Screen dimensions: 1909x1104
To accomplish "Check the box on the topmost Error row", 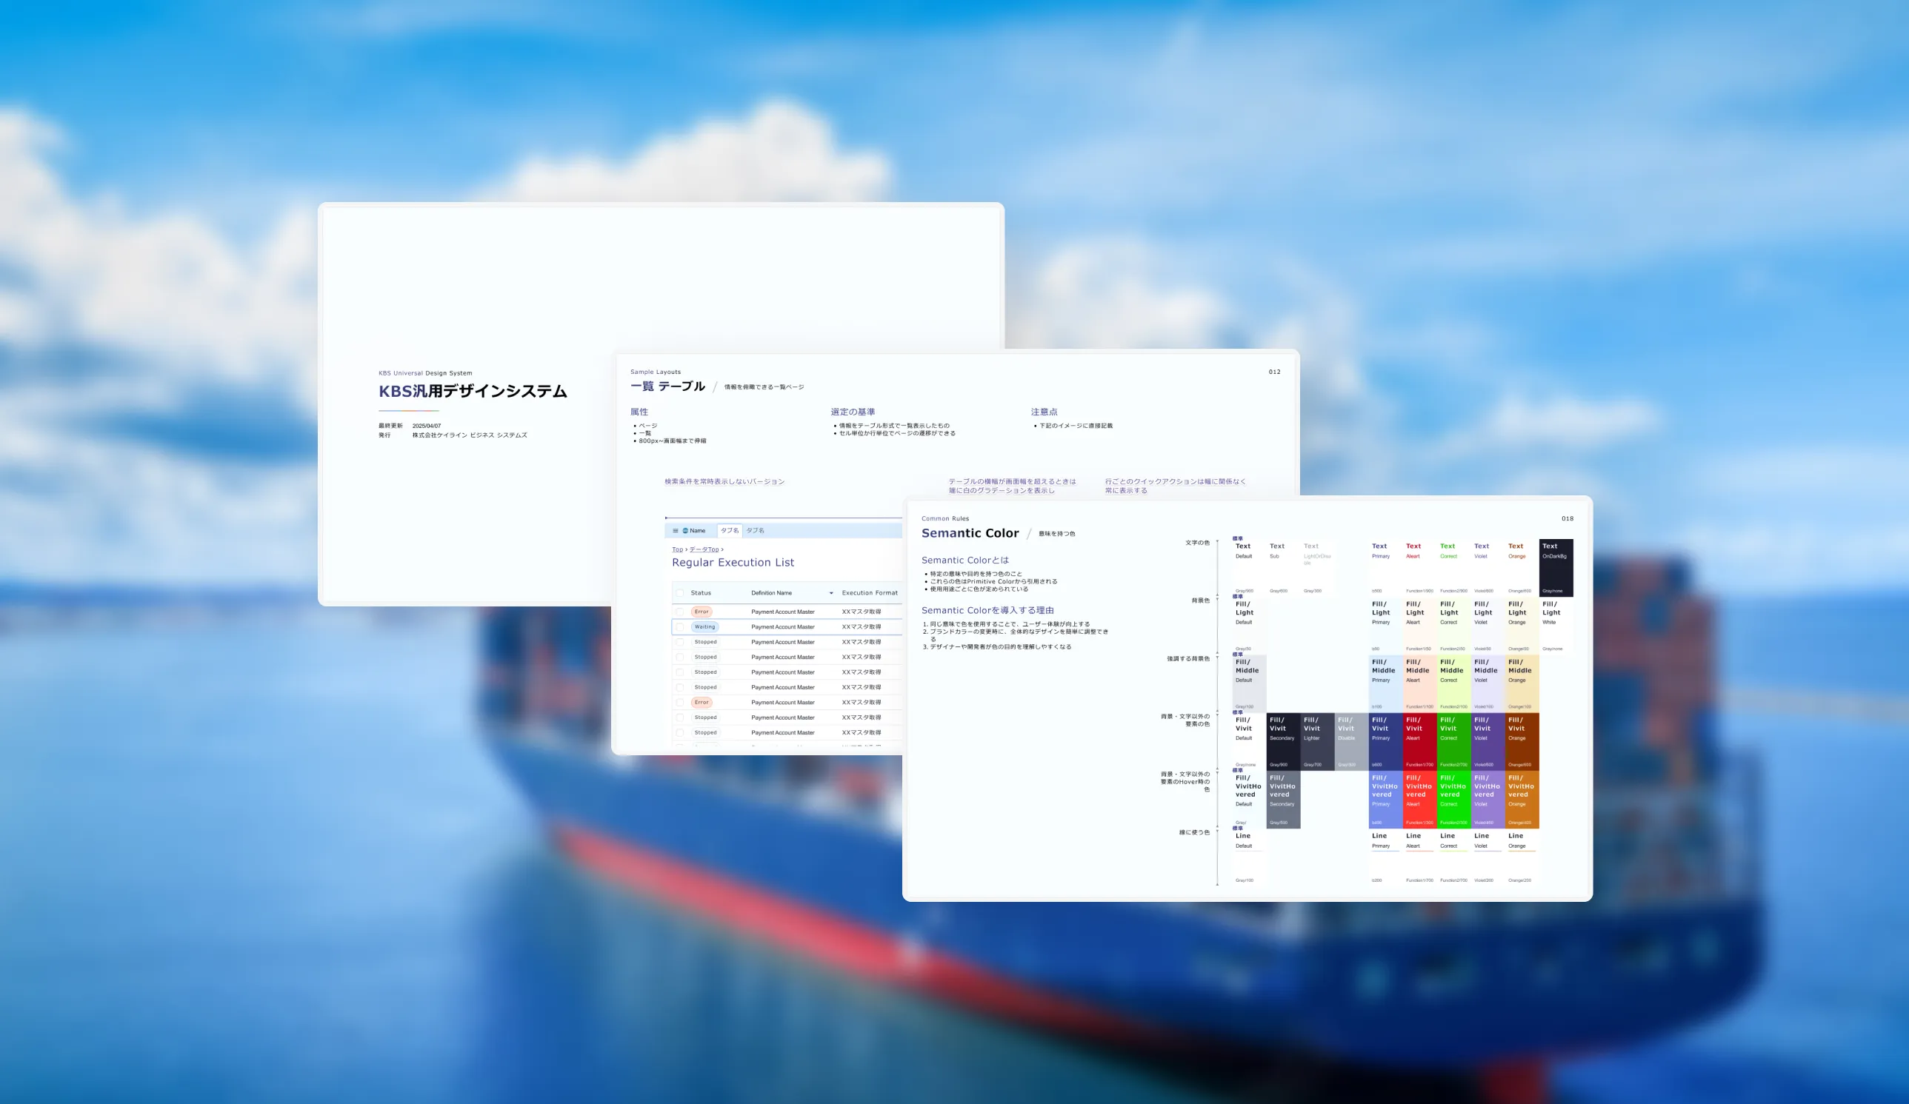I will click(679, 612).
